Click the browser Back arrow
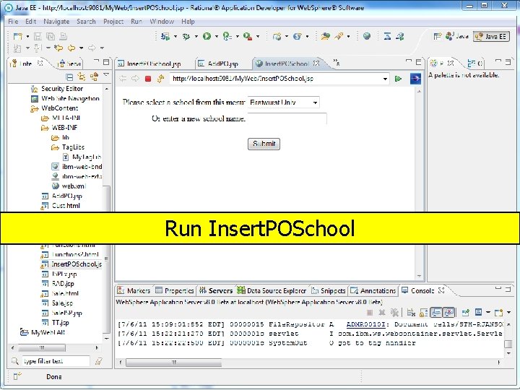The image size is (520, 390). pyautogui.click(x=123, y=79)
